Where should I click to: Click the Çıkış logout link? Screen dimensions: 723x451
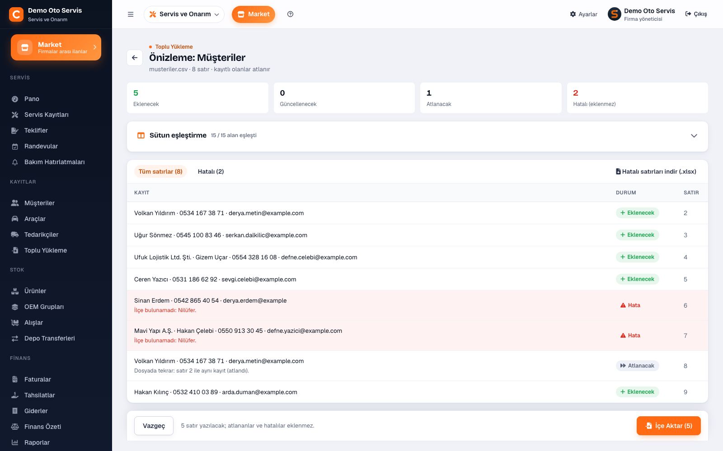point(696,14)
